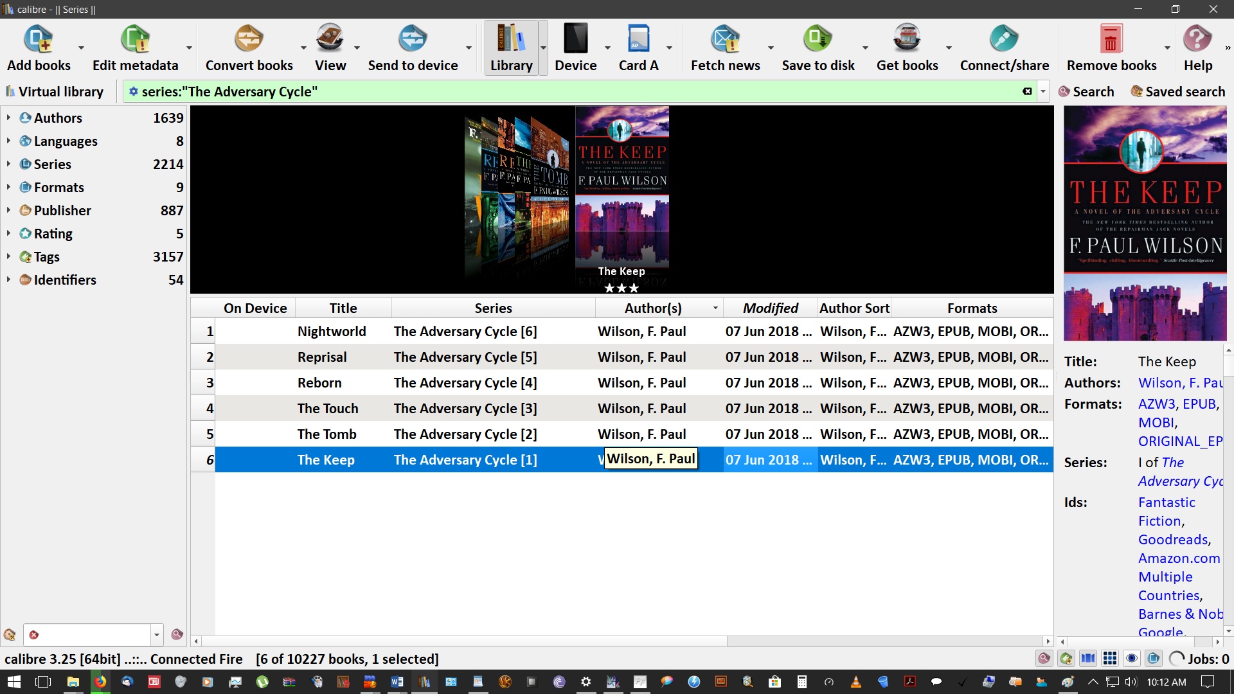
Task: Click the Connect/share icon
Action: [x=1004, y=40]
